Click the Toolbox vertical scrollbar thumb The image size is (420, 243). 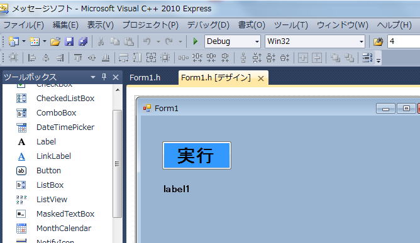[117, 164]
